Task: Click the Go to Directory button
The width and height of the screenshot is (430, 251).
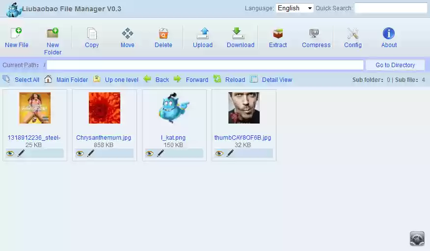Action: click(395, 65)
